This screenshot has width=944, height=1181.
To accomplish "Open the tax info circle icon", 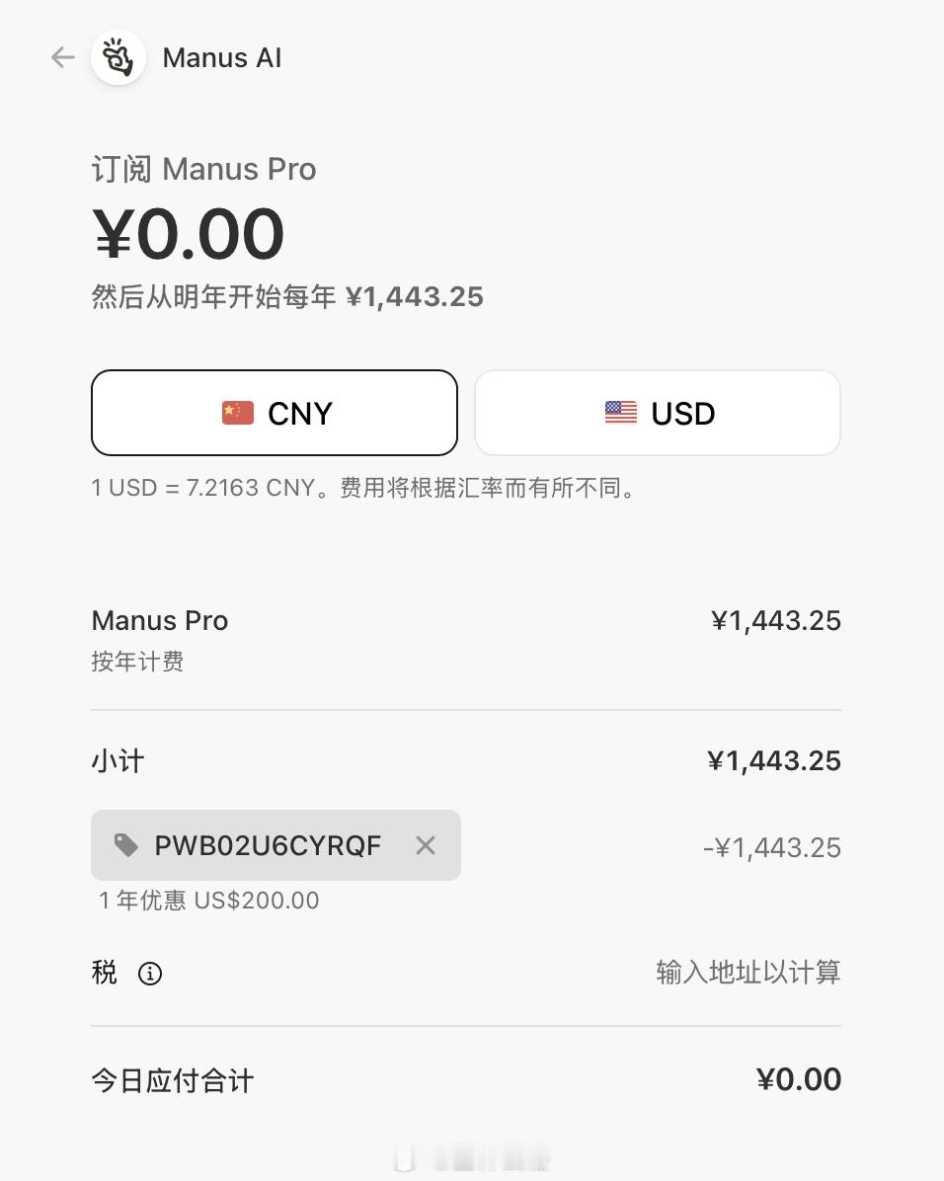I will click(x=150, y=973).
